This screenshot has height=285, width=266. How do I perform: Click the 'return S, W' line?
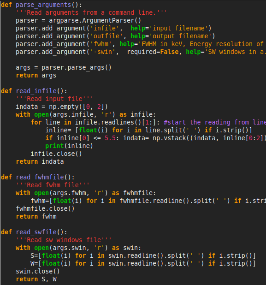pos(36,279)
